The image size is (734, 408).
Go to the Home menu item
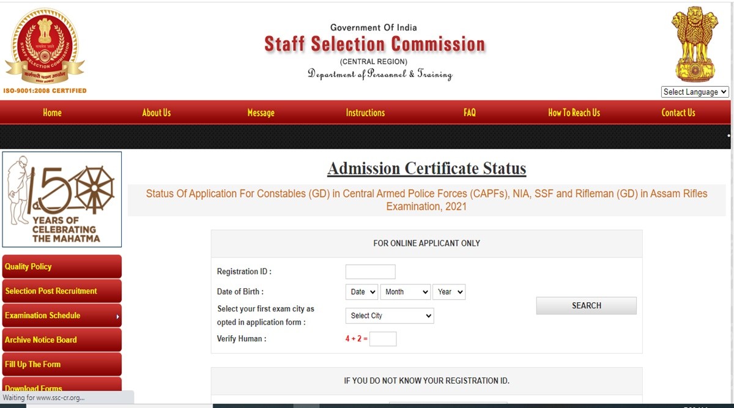coord(52,113)
